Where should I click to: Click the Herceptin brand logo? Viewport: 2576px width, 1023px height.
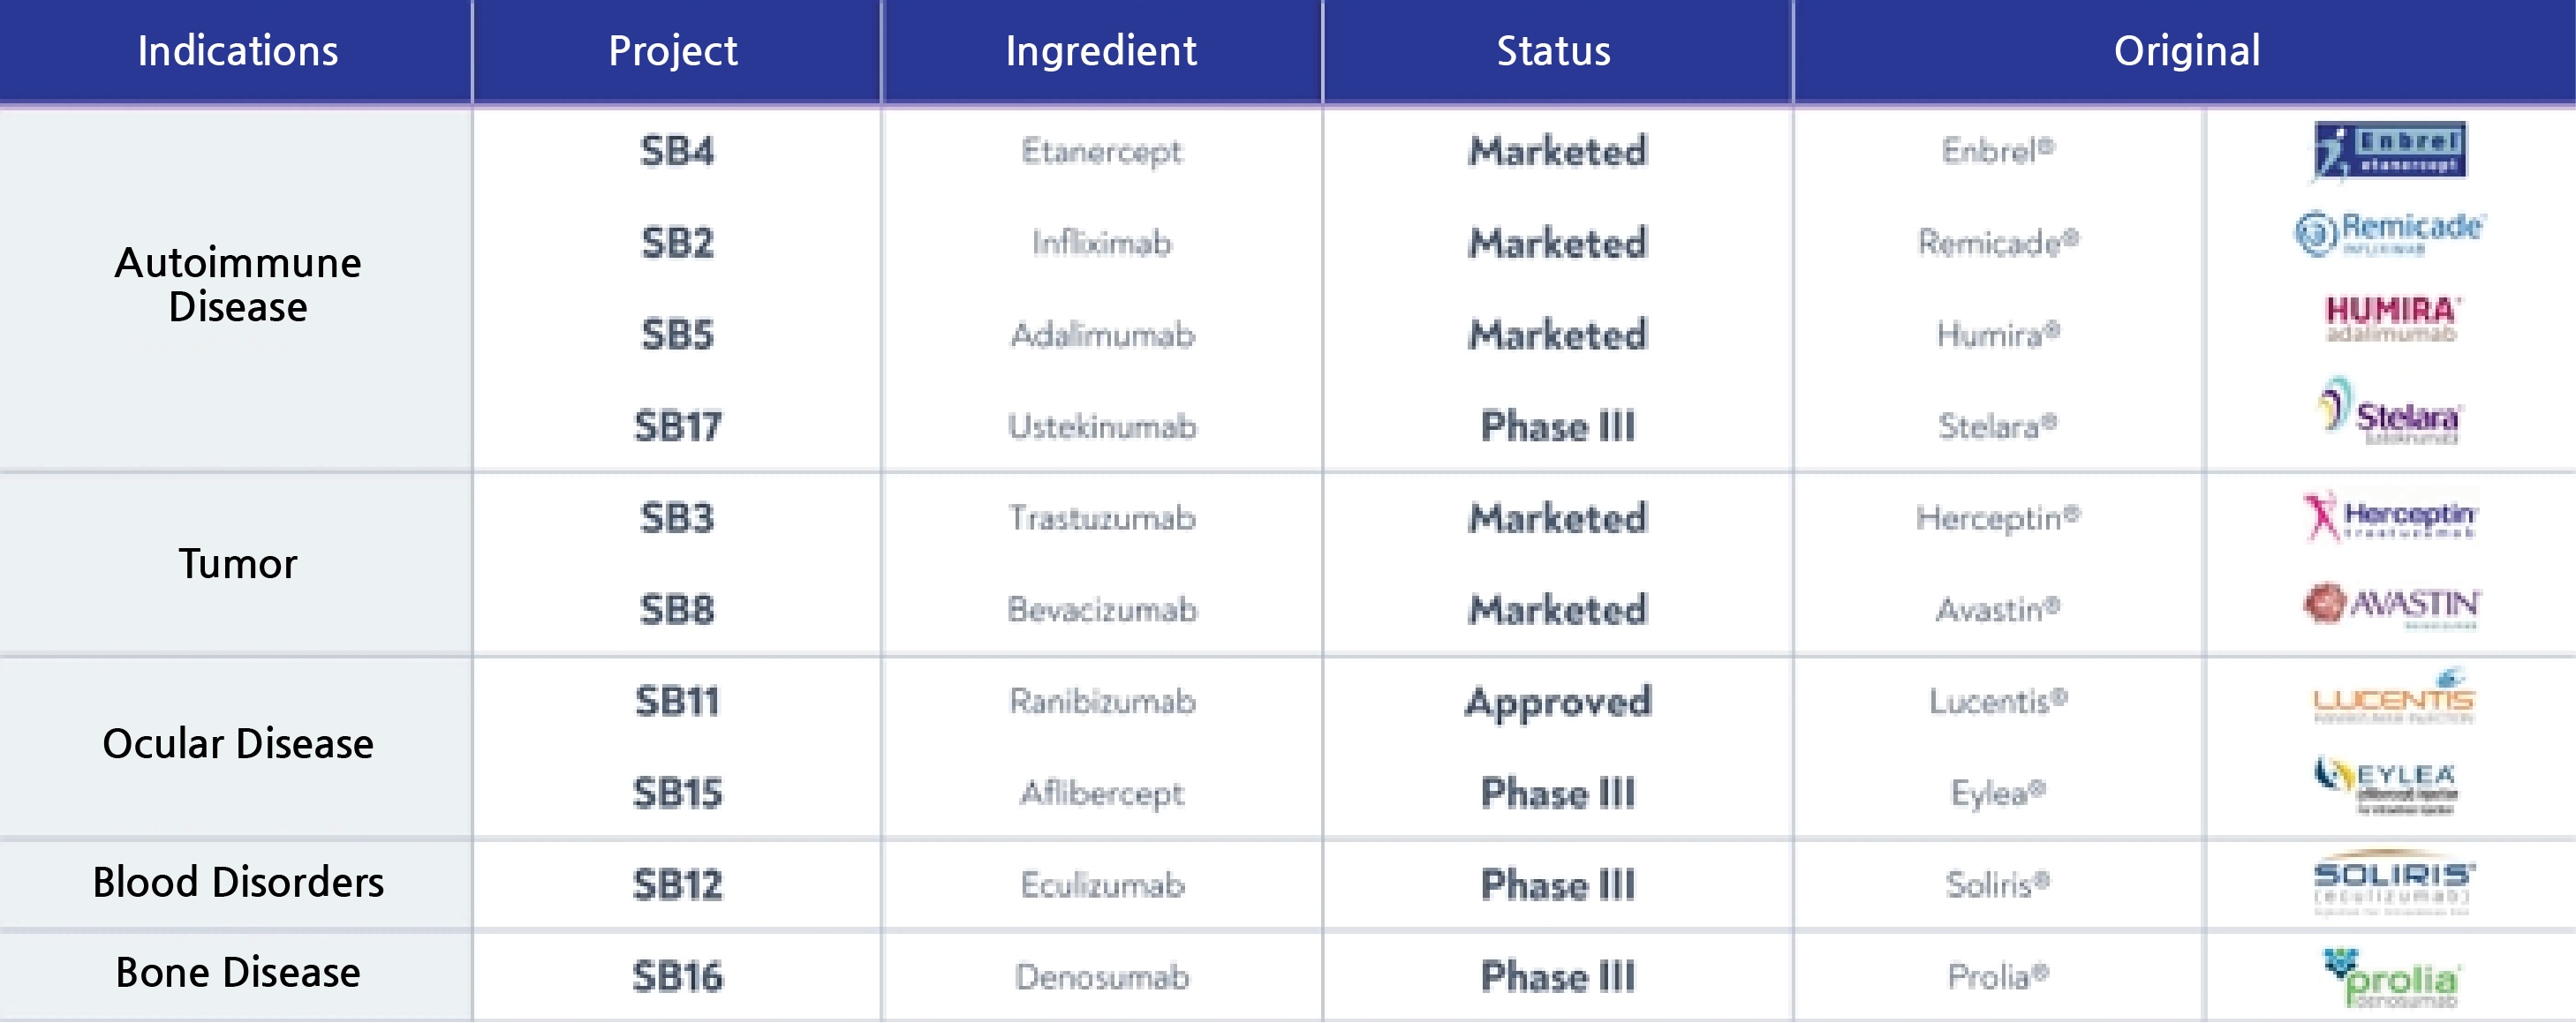pos(2390,515)
